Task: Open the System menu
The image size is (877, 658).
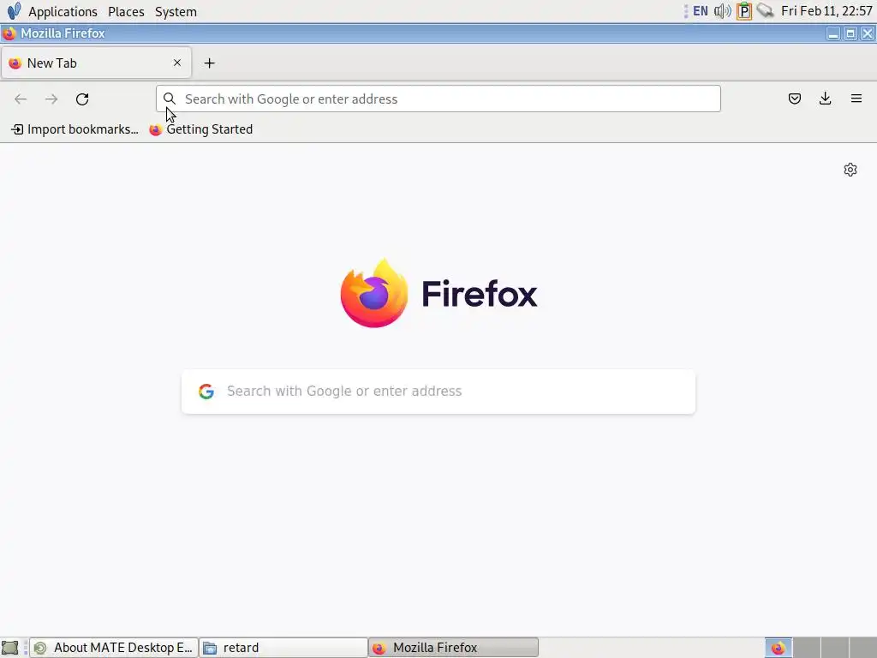Action: (176, 12)
